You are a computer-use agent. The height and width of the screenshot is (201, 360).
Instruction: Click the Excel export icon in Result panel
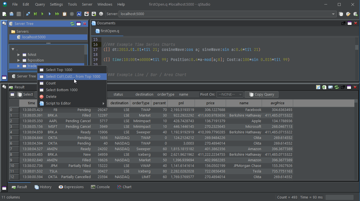pyautogui.click(x=324, y=87)
